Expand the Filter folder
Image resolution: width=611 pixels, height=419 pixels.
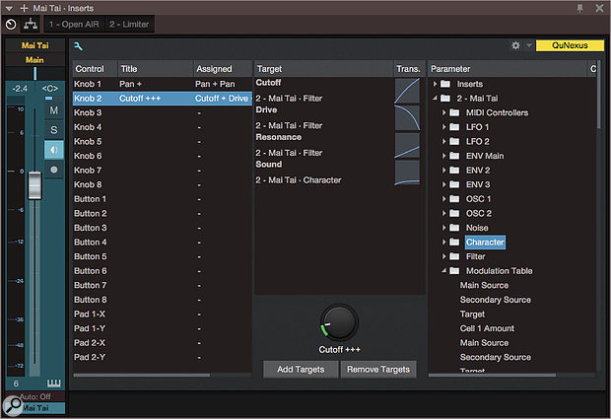click(443, 256)
